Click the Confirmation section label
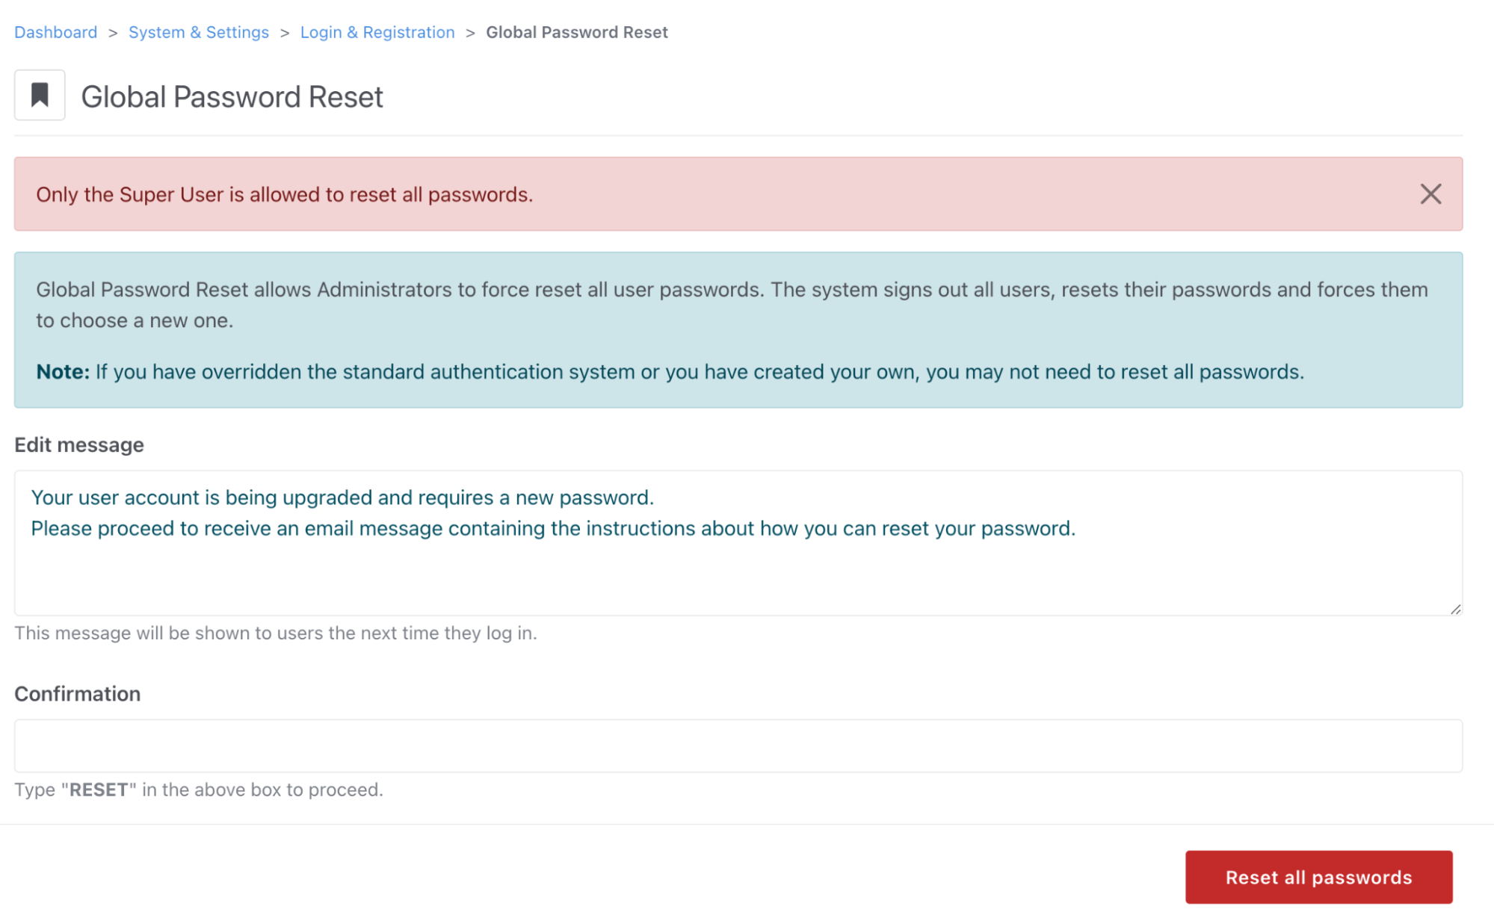The image size is (1494, 918). coord(77,694)
